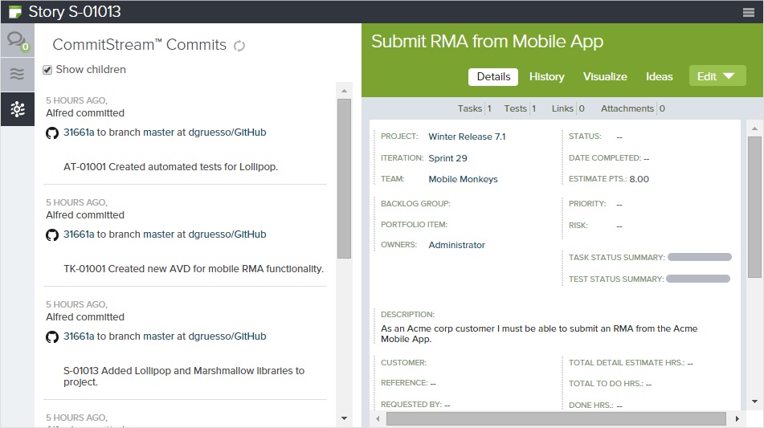764x428 pixels.
Task: Jump to the Tests section
Action: pos(520,108)
